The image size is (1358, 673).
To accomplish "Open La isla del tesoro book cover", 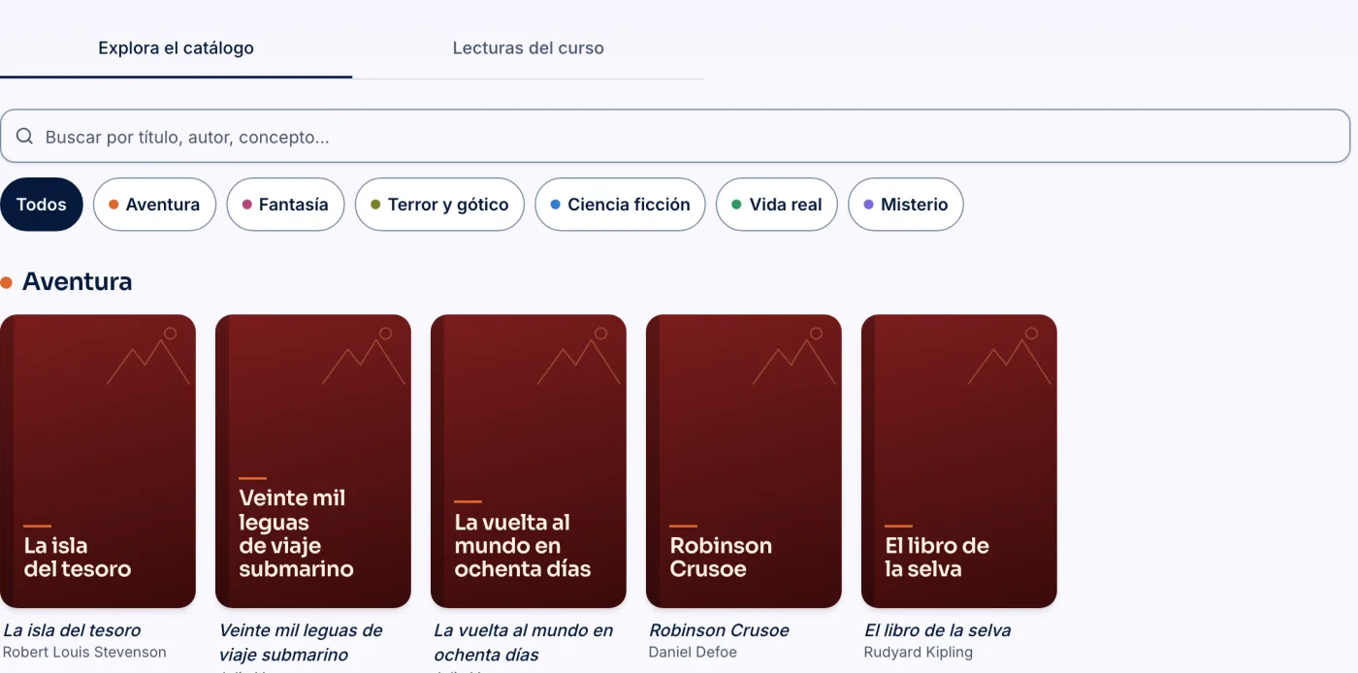I will pyautogui.click(x=98, y=462).
